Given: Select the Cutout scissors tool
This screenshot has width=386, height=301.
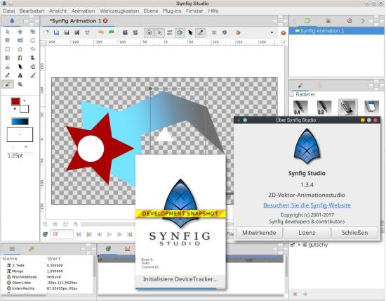Looking at the screenshot, I should (x=8, y=67).
